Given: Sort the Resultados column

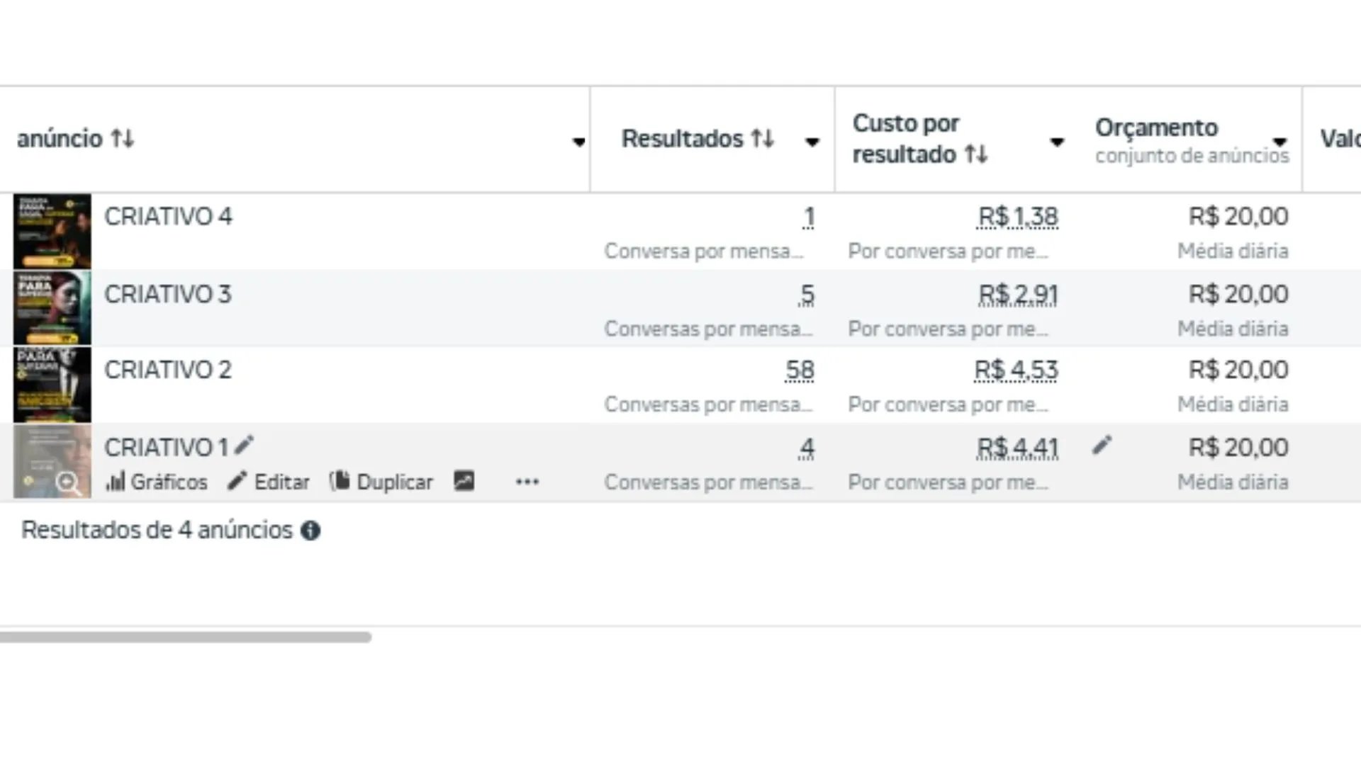Looking at the screenshot, I should pos(763,138).
